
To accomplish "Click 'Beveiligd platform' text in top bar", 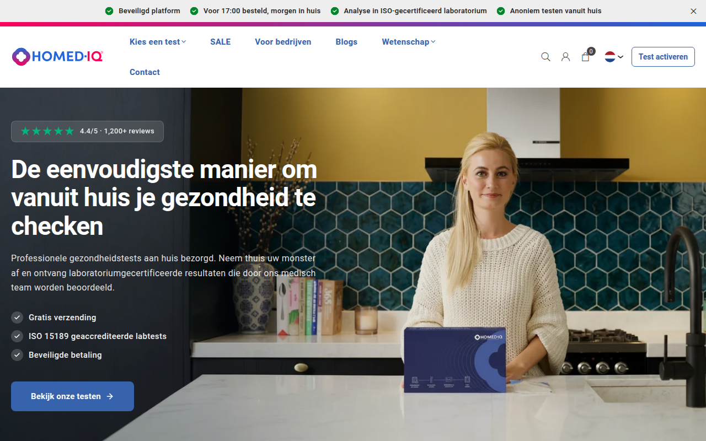I will pos(149,11).
